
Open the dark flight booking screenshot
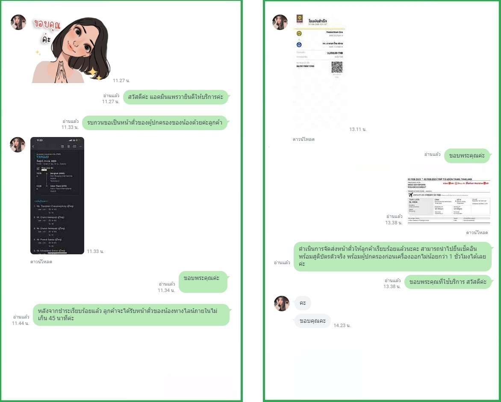click(57, 196)
